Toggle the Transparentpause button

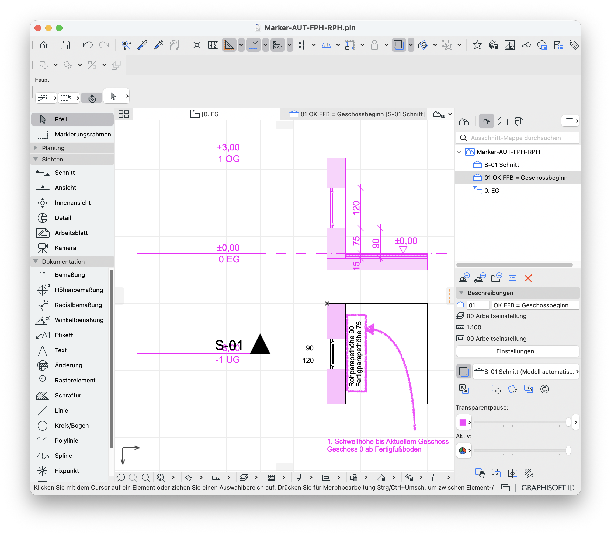tap(463, 372)
